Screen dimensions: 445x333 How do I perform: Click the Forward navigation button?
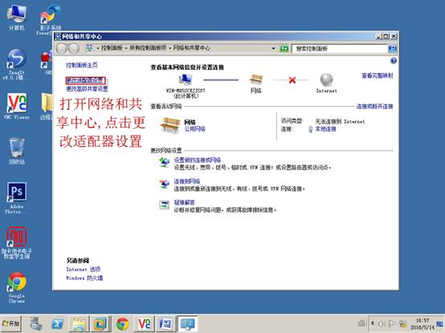tap(74, 49)
